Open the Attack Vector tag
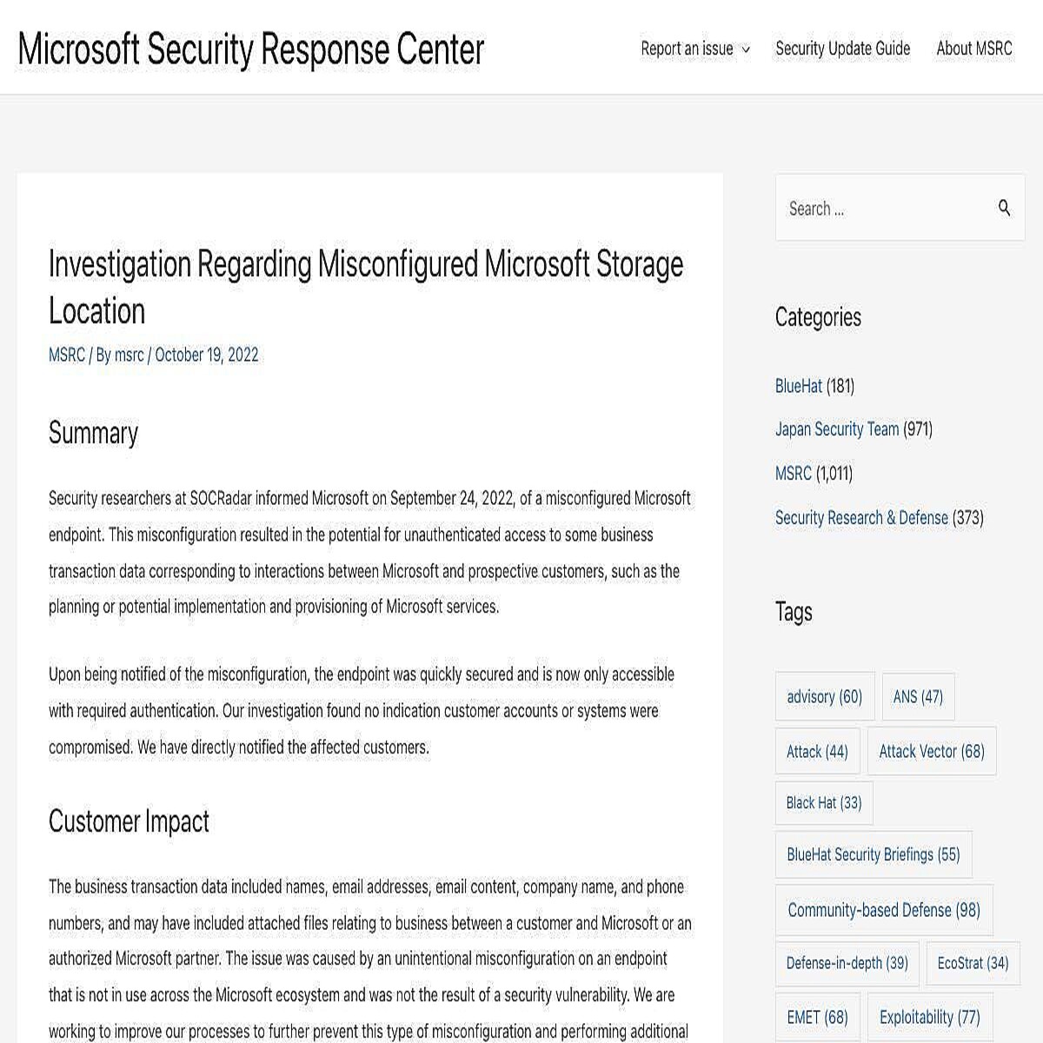This screenshot has height=1043, width=1043. click(932, 751)
